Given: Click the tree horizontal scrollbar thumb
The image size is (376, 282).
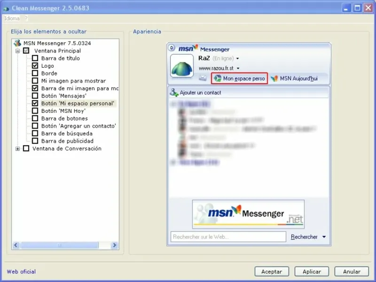Looking at the screenshot, I should click(x=59, y=245).
